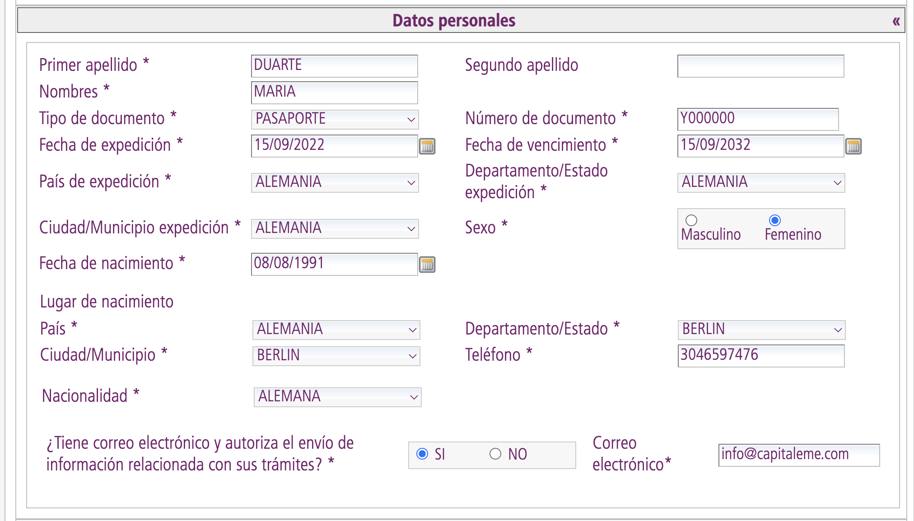Open calendar picker for Fecha de expedición
This screenshot has width=914, height=521.
click(x=427, y=146)
